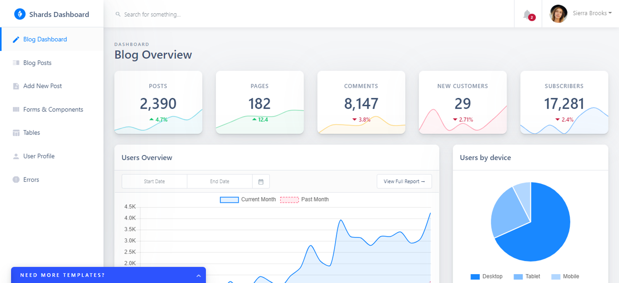
Task: Click the red notification count badge
Action: 532,17
